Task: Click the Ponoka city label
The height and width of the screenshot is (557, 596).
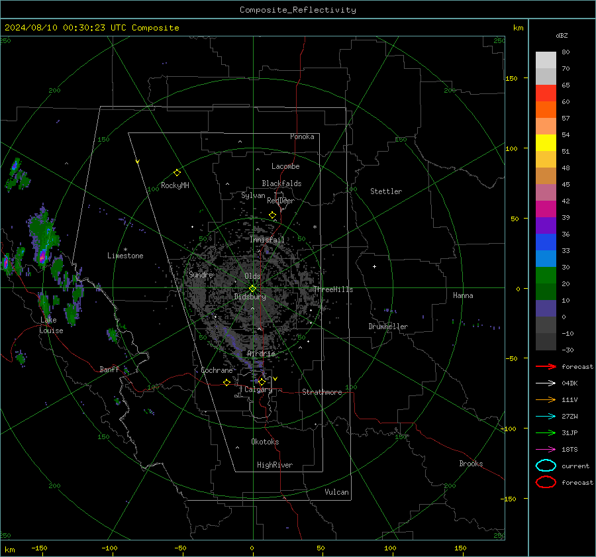Action: 302,136
